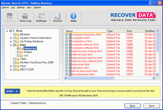
Task: Click the horizontal scrollbar thumb in file list
Action: [x=91, y=78]
